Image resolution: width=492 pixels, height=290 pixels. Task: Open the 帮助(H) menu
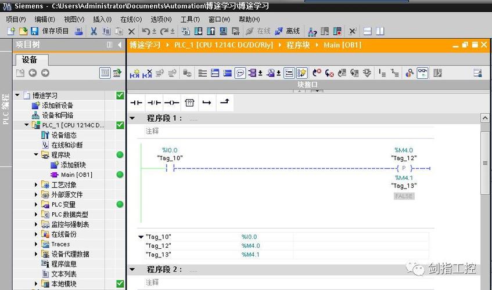249,19
